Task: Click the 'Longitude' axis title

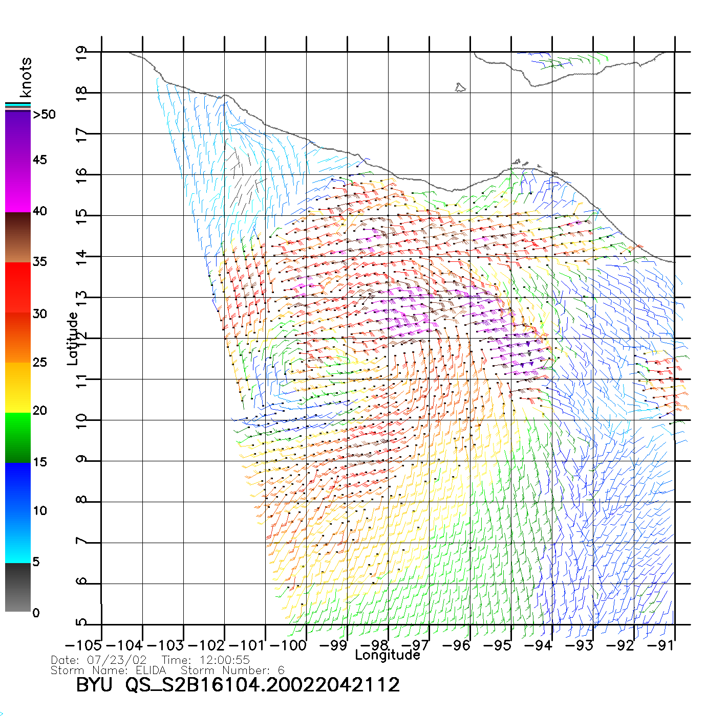Action: click(x=388, y=655)
